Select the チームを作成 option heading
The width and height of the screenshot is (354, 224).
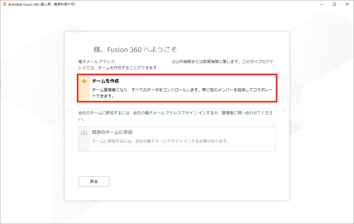(x=105, y=81)
